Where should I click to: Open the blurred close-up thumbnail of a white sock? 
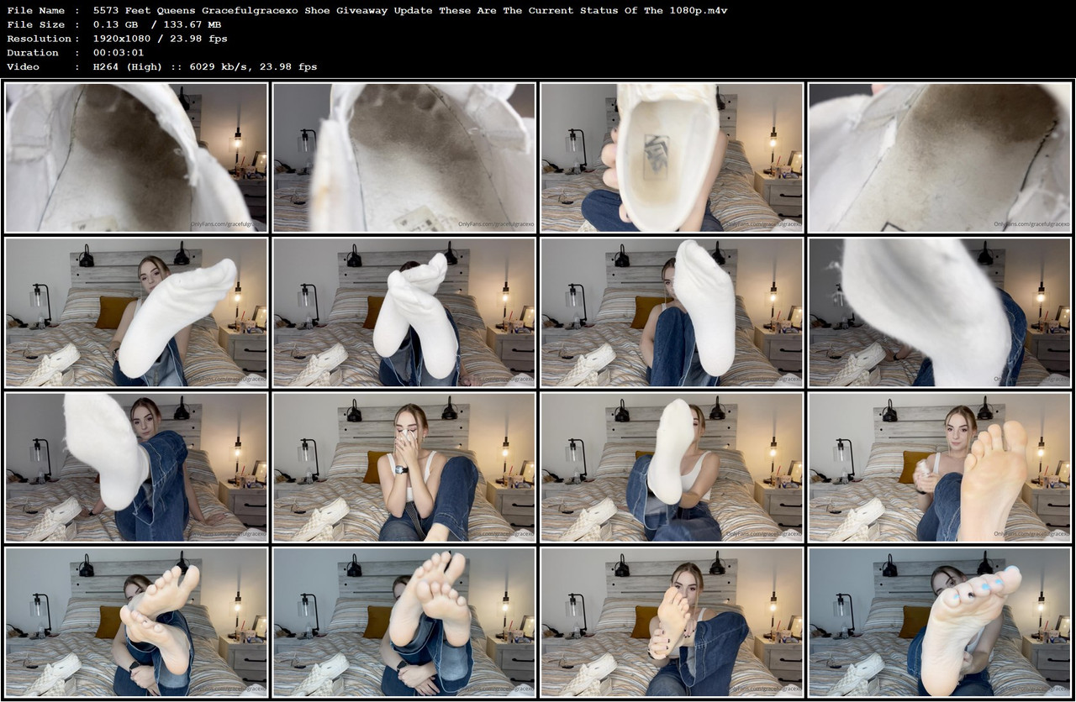[939, 312]
